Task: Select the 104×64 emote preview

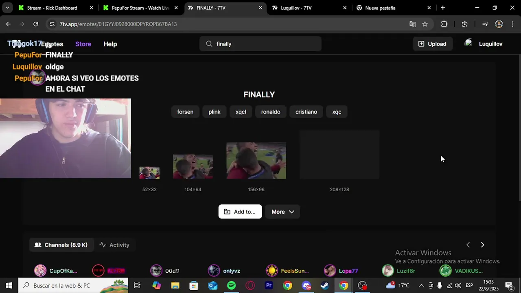Action: tap(193, 167)
